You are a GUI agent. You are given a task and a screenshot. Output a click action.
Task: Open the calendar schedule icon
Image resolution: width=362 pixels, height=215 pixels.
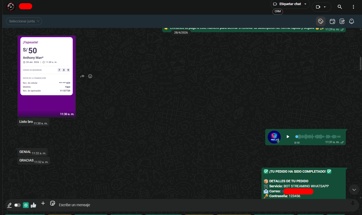pos(332,21)
